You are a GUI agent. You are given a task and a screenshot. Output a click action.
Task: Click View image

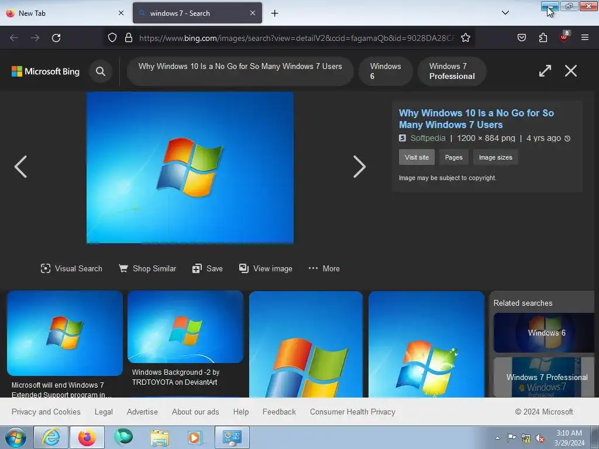tap(266, 268)
